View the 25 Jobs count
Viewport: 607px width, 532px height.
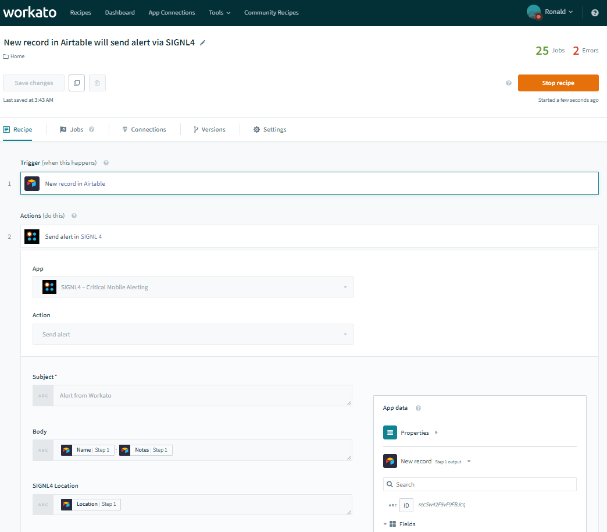pyautogui.click(x=550, y=51)
